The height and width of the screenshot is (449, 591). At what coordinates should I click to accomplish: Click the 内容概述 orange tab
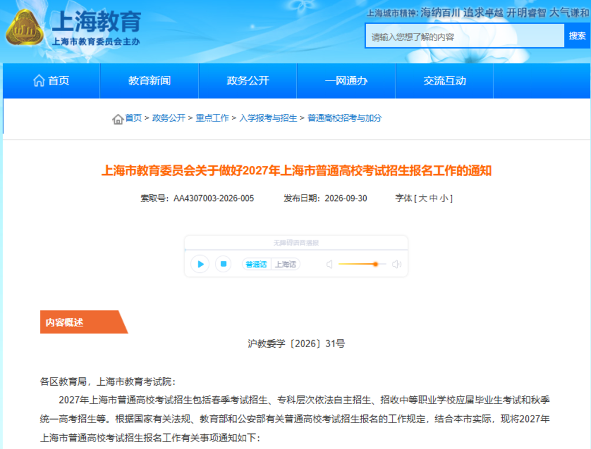tap(84, 322)
